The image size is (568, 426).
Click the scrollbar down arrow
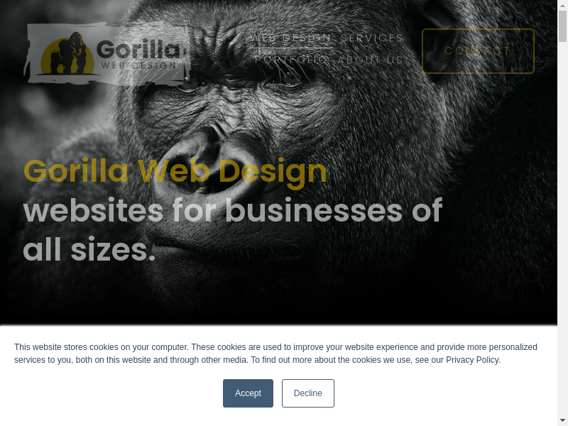click(562, 421)
